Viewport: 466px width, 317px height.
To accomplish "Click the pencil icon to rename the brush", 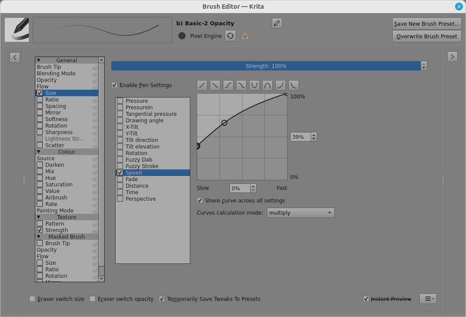I will (x=277, y=24).
